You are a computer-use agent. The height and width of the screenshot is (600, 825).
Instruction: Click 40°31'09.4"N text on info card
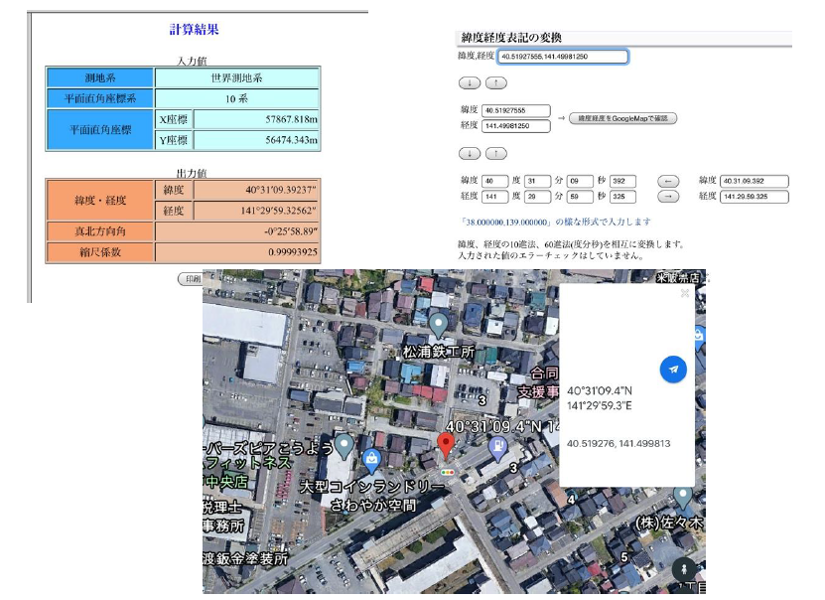click(x=600, y=390)
